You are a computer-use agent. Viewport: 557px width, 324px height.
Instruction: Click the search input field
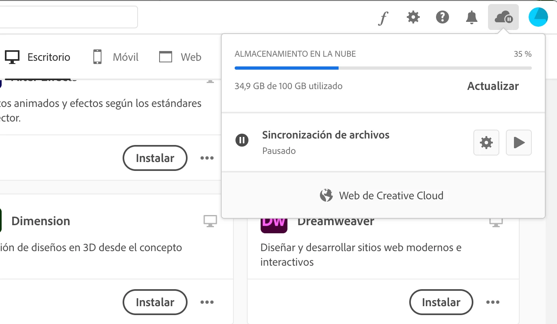tap(69, 17)
